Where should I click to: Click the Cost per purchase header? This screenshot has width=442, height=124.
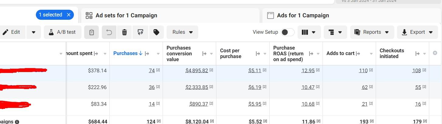[231, 53]
